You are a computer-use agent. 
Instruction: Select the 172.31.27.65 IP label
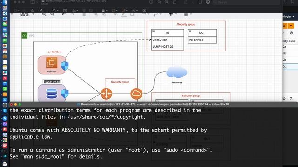pos(52,82)
